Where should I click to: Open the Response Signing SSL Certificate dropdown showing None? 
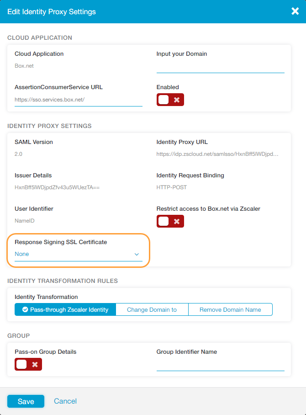tap(78, 254)
